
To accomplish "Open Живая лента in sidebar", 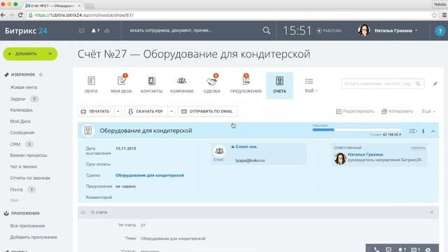I will (x=24, y=87).
